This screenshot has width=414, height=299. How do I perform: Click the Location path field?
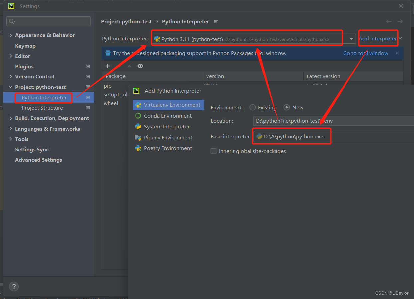[x=334, y=121]
